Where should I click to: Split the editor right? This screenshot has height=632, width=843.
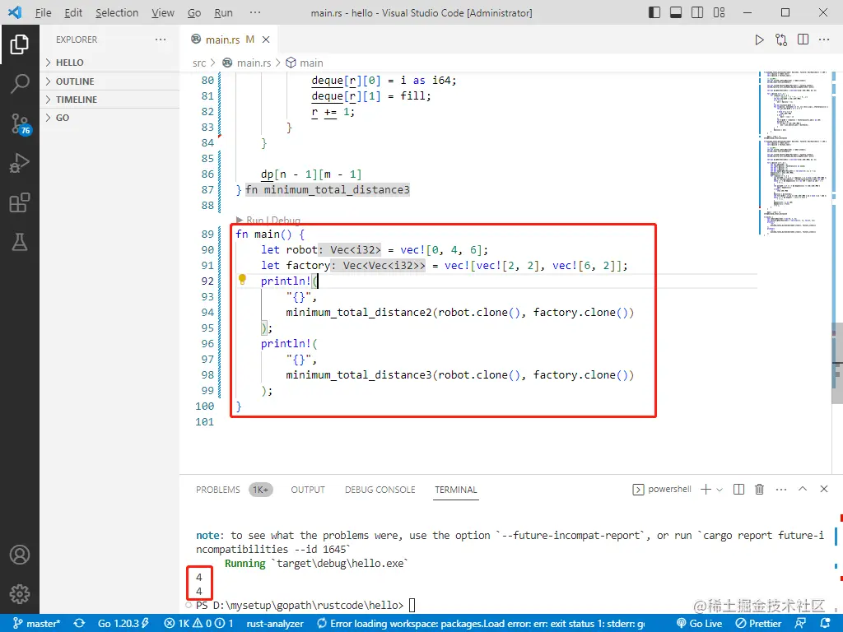coord(803,39)
